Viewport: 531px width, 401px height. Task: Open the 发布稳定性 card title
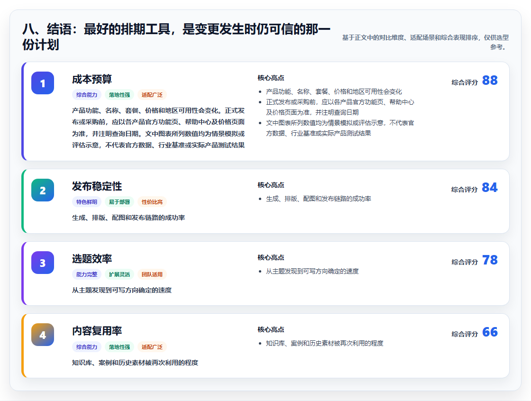[x=97, y=186]
